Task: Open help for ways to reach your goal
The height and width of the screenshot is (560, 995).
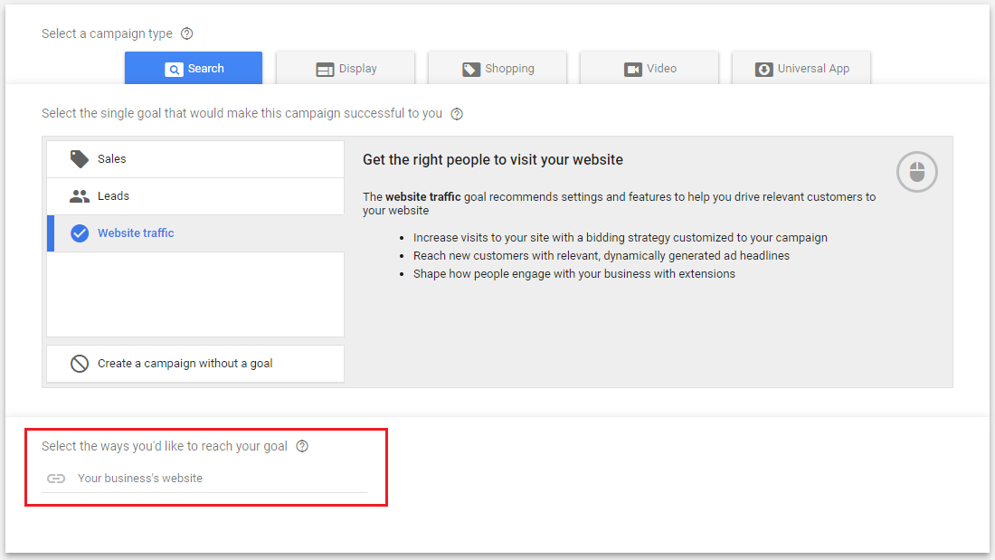Action: point(301,445)
